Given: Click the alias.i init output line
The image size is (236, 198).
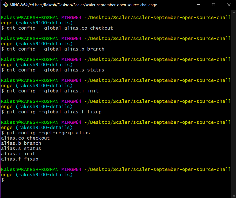Looking at the screenshot, I should tap(16, 153).
